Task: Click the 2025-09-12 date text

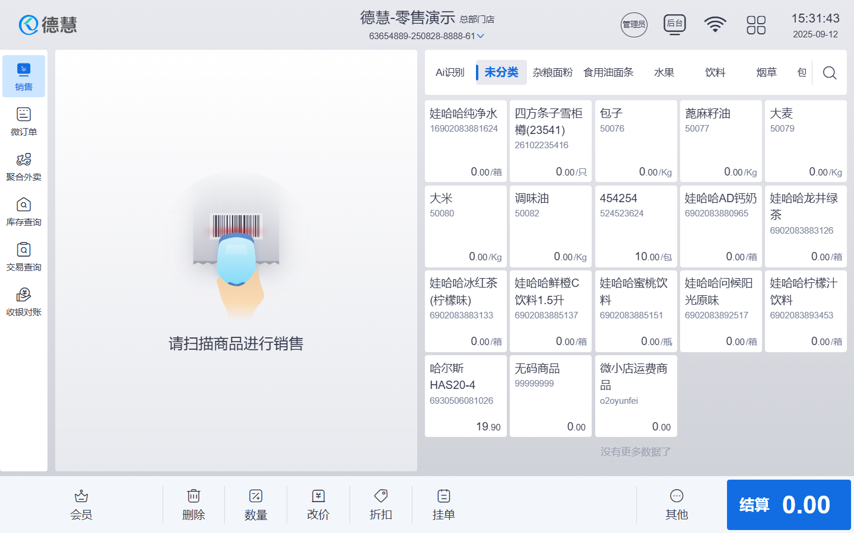Action: 815,34
